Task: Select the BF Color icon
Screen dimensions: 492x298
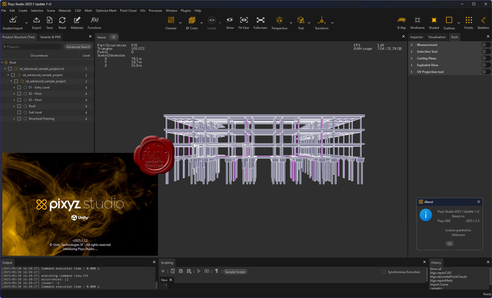Action: point(192,20)
